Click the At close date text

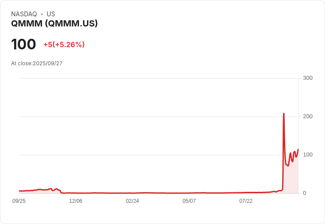37,63
